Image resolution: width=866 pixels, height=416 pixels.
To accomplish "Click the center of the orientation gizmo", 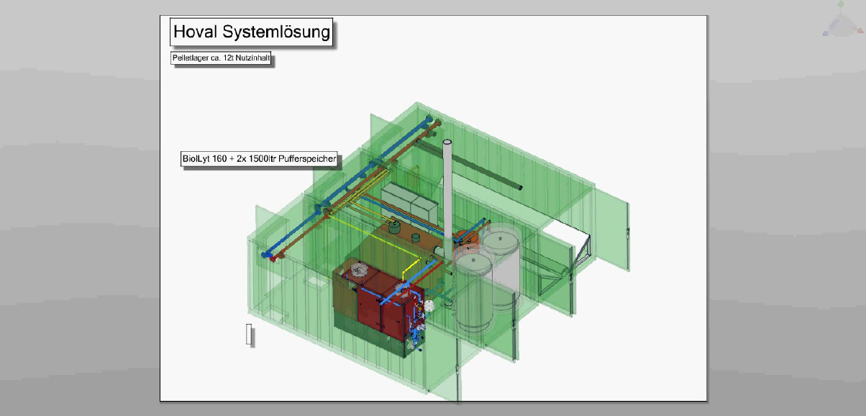I will [x=840, y=26].
